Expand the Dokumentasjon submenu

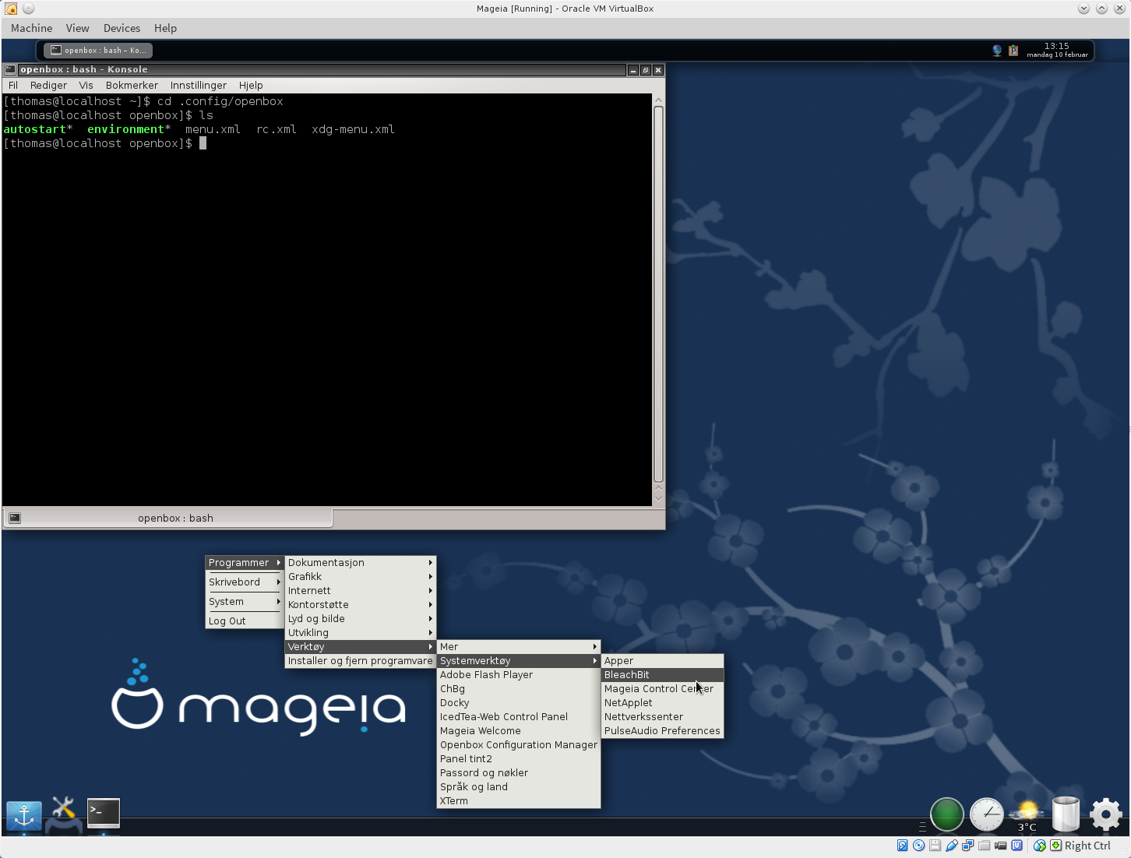click(x=360, y=562)
